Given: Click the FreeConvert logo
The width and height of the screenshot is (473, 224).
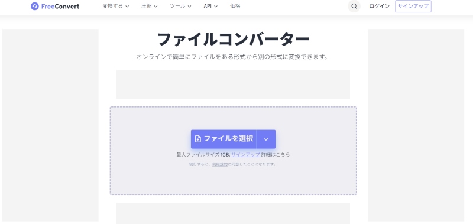Looking at the screenshot, I should (x=55, y=6).
